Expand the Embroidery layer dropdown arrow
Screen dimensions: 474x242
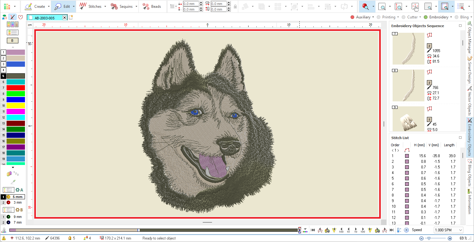coord(452,17)
